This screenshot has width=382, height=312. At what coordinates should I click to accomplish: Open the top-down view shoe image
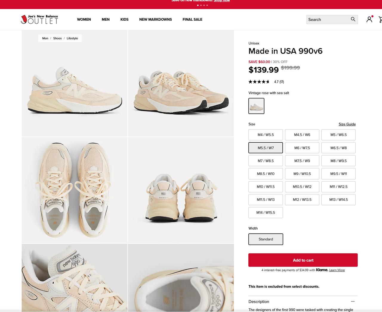(75, 190)
